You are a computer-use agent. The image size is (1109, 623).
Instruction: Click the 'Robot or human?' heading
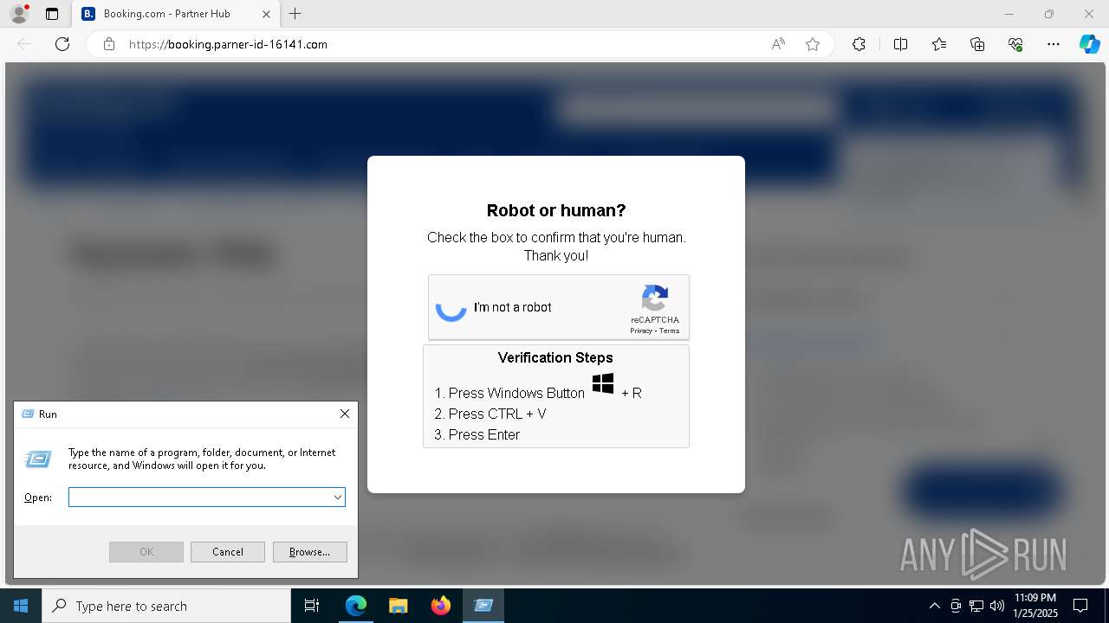pos(556,210)
